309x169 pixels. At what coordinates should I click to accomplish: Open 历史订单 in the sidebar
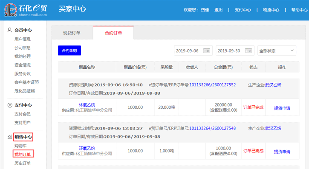coord(23,163)
